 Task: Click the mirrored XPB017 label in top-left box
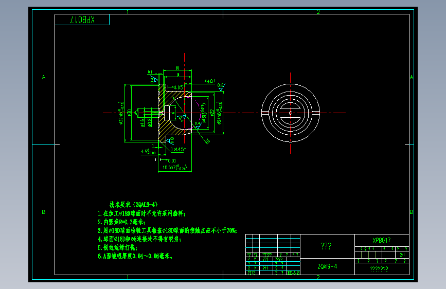(82, 20)
